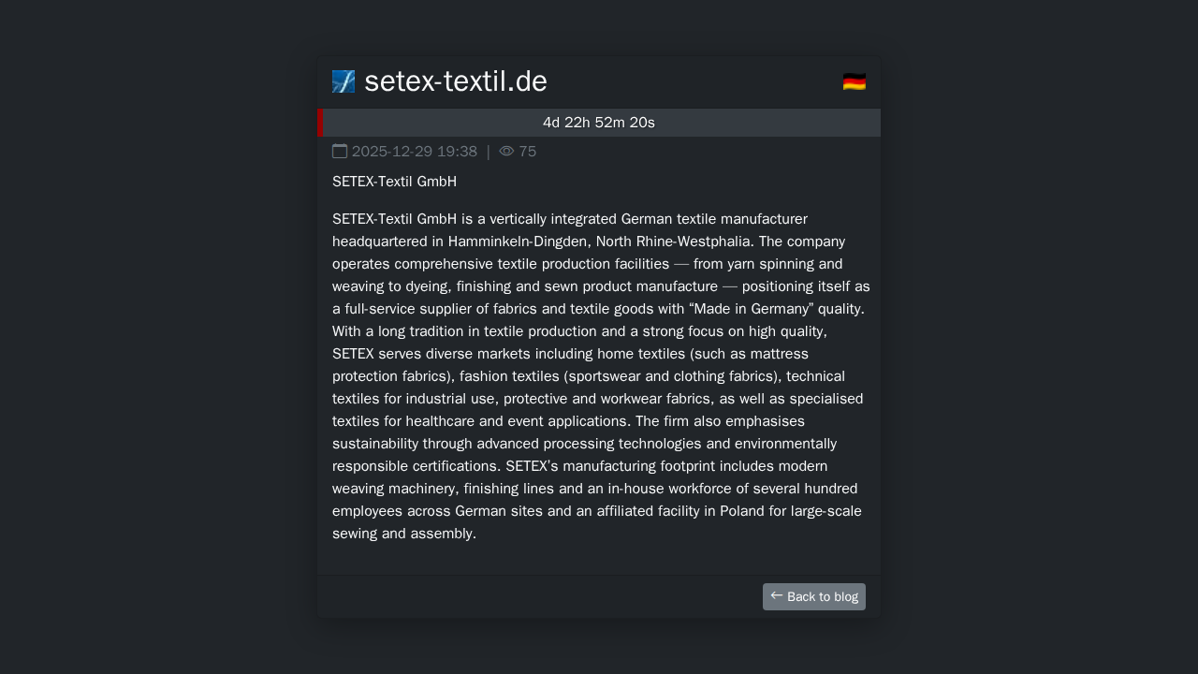Click the left arrow inside Back to blog

pos(777,595)
